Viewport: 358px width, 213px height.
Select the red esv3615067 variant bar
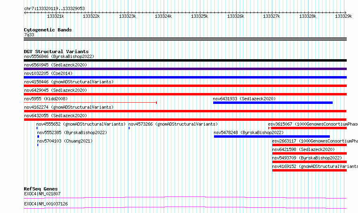tap(308, 128)
